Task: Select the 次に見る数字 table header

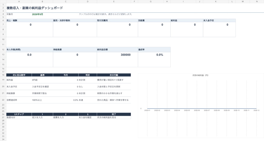Action: click(19, 75)
